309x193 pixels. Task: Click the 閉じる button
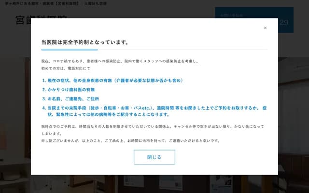(154, 157)
